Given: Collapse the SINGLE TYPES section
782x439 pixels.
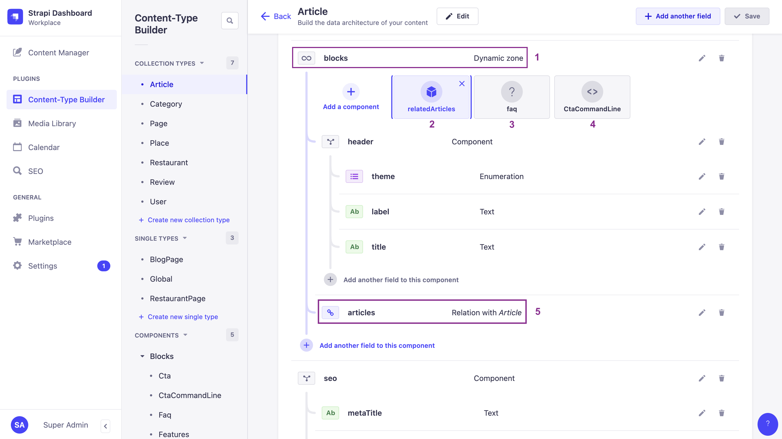Looking at the screenshot, I should (185, 238).
